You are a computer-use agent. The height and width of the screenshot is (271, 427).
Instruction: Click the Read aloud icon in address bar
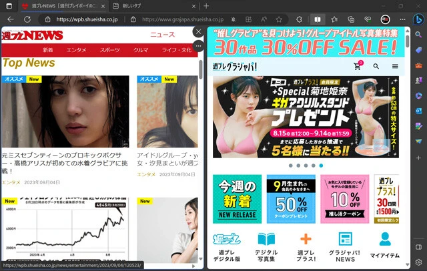pos(264,19)
